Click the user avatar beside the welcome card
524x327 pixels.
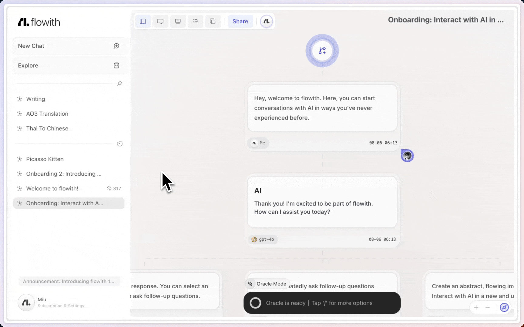coord(407,156)
